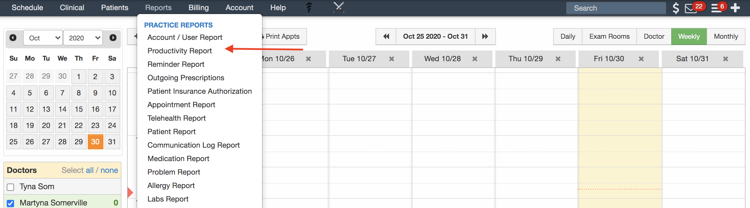Select October 25 in mini calendar
The width and height of the screenshot is (750, 208).
[13, 142]
